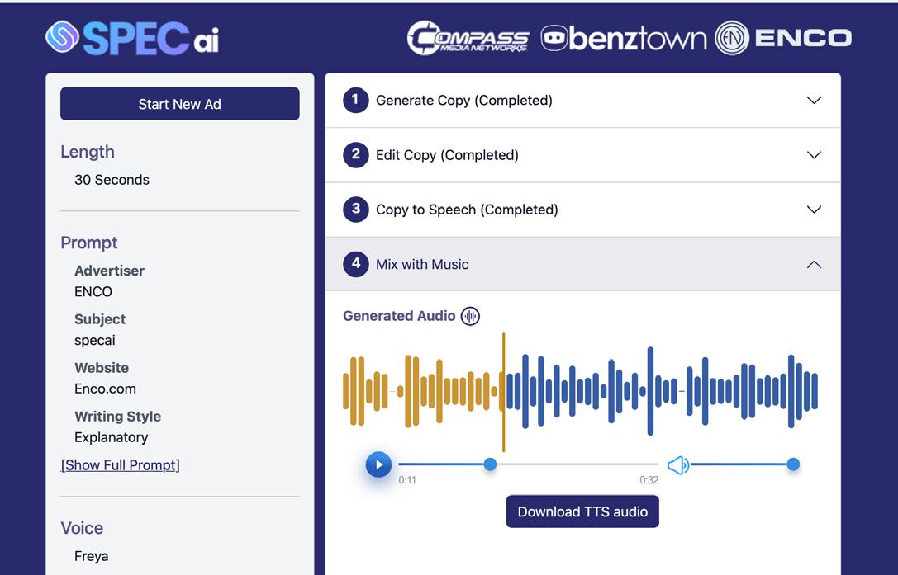Mute audio using the speaker icon
The width and height of the screenshot is (898, 575).
click(678, 465)
